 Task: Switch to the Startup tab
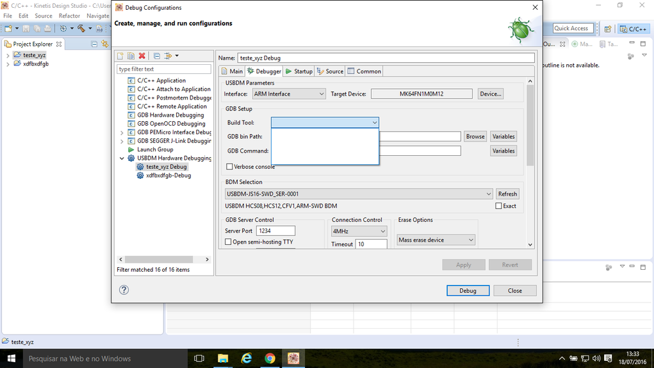pos(299,71)
